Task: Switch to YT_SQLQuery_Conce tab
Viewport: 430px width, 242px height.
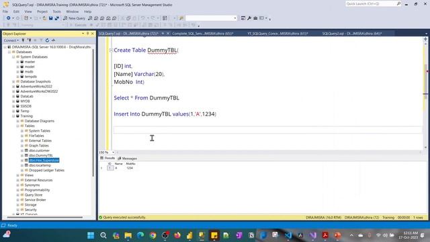Action: click(x=277, y=34)
